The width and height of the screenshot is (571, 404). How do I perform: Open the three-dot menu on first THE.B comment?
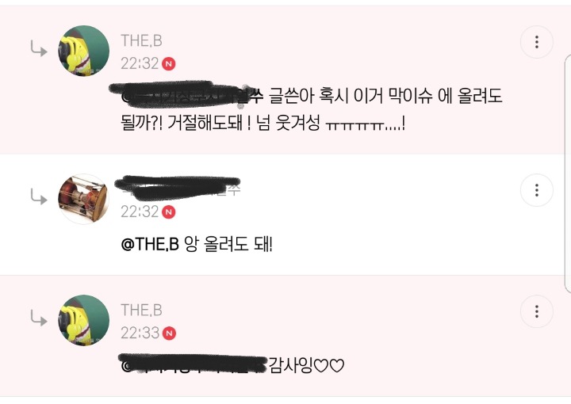coord(536,42)
